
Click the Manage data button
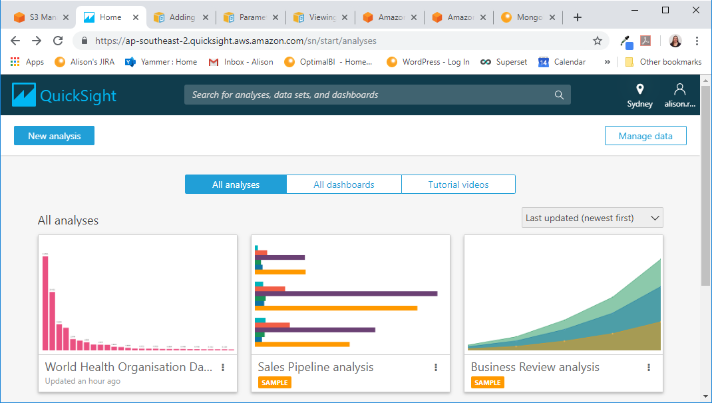click(x=645, y=136)
